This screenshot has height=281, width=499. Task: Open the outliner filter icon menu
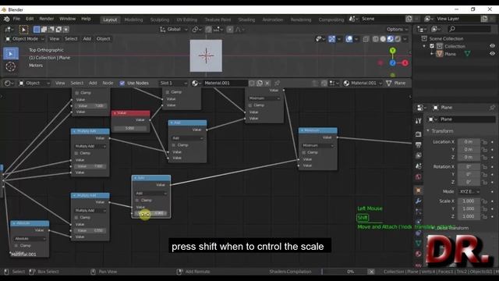(x=435, y=30)
